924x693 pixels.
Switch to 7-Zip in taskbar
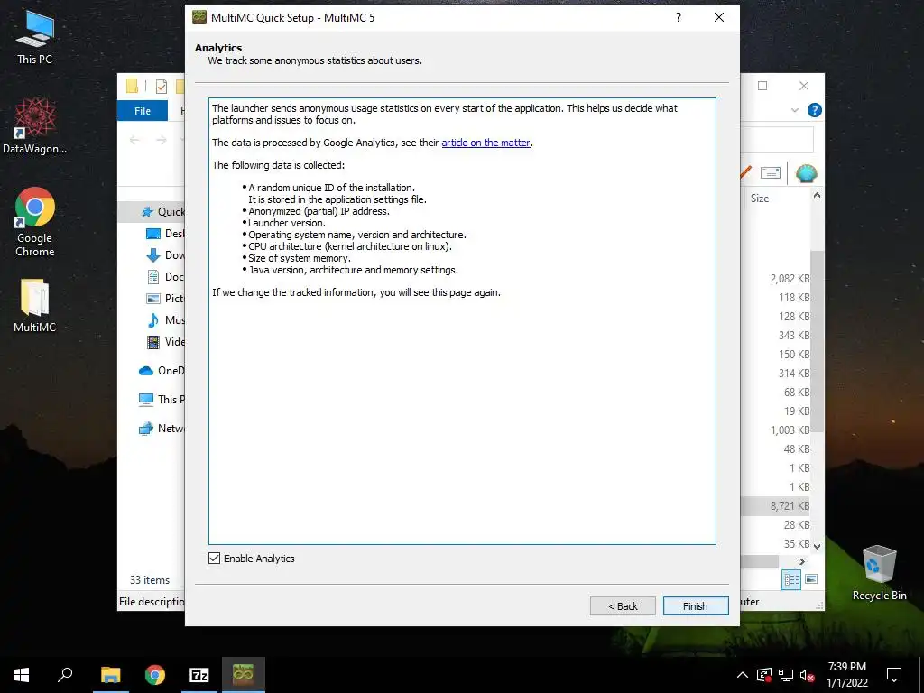(x=199, y=675)
